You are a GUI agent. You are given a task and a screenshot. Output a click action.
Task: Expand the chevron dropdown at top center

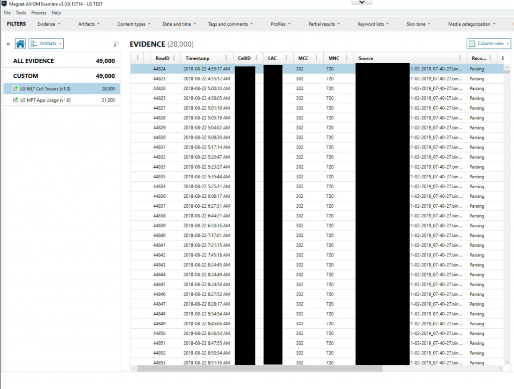point(362,3)
